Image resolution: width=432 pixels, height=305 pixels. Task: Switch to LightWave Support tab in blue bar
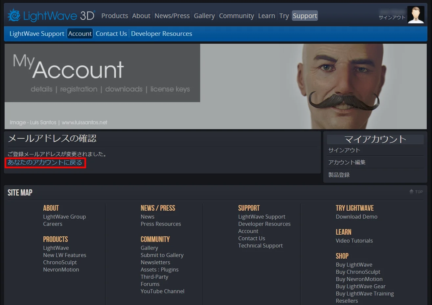coord(37,34)
